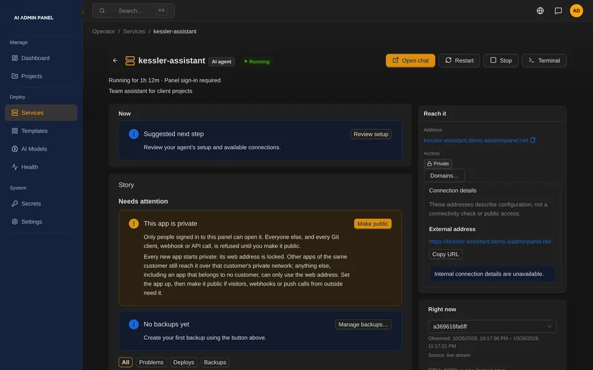Select the Problems filter tab
Viewport: 593px width, 370px height.
click(151, 363)
